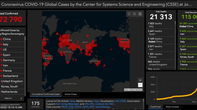Click the 61 201 recovered Hubei China entry
Screen dimensions: 197x110
pos(187,25)
